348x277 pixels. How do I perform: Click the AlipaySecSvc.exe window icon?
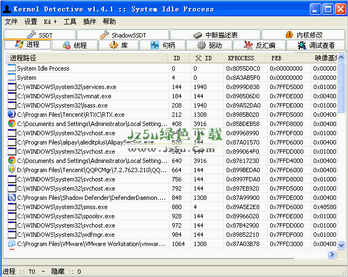(x=11, y=142)
